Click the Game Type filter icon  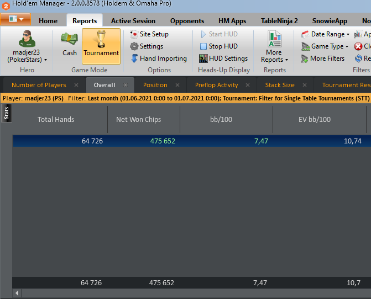305,46
